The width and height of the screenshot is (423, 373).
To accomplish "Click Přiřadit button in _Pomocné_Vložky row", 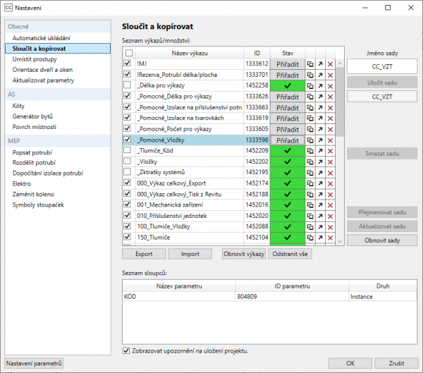I will [288, 140].
